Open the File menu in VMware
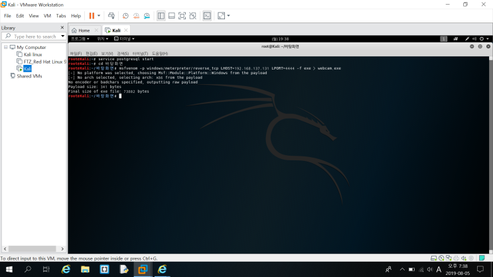 [7, 16]
